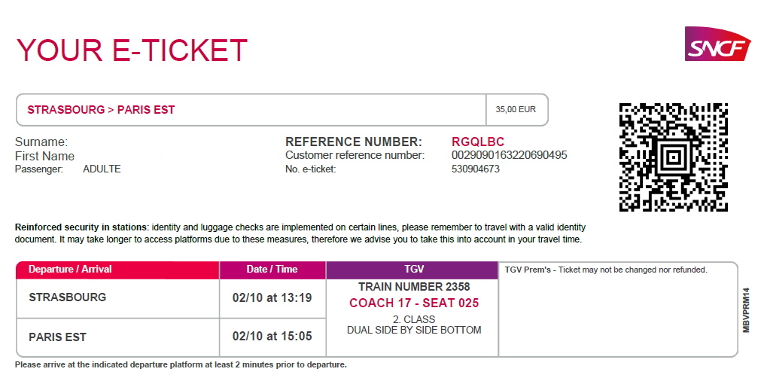This screenshot has height=381, width=764.
Task: Click the purple TGV column header
Action: tap(412, 270)
